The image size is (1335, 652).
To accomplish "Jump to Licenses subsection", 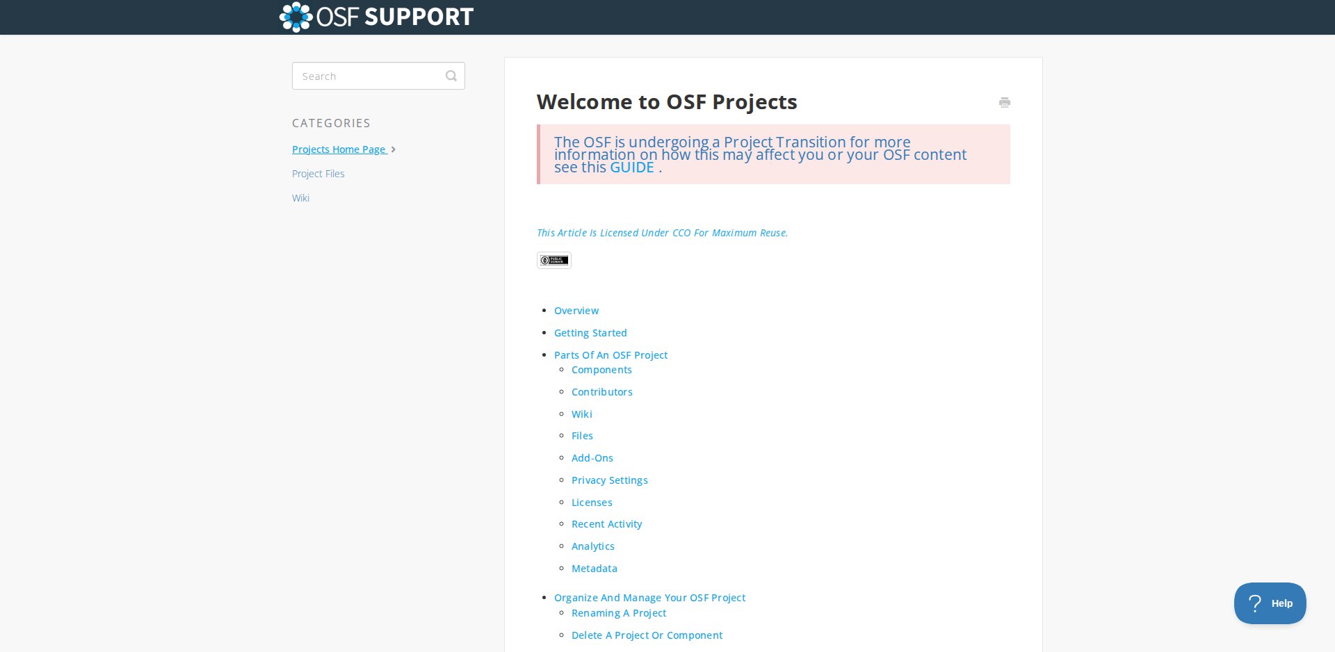I will [592, 503].
